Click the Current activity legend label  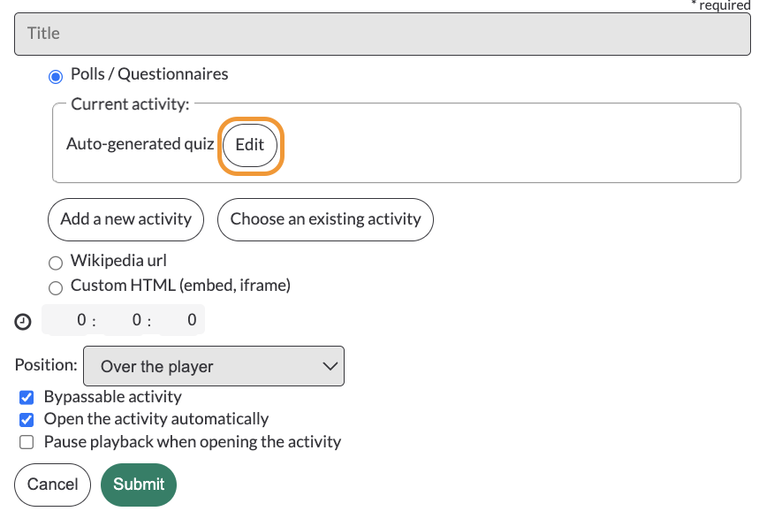pyautogui.click(x=130, y=104)
